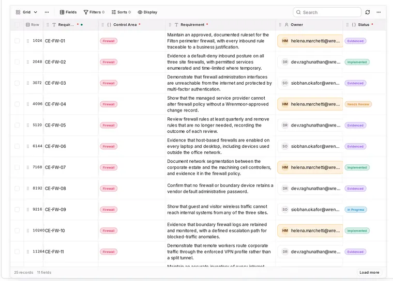
Task: Click the Firewall tag in row CE-FW-01
Action: click(109, 41)
